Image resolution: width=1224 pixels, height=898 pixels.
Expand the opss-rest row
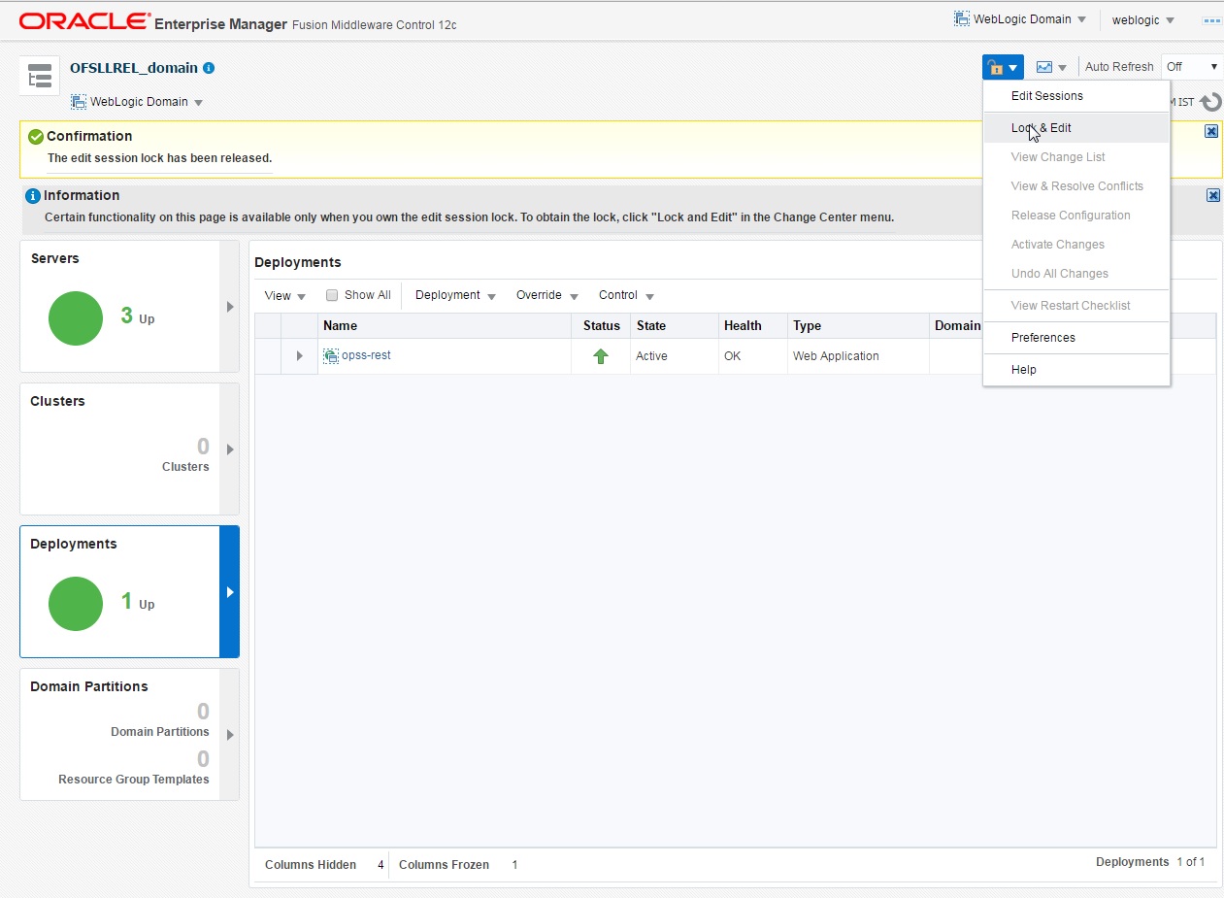click(300, 356)
